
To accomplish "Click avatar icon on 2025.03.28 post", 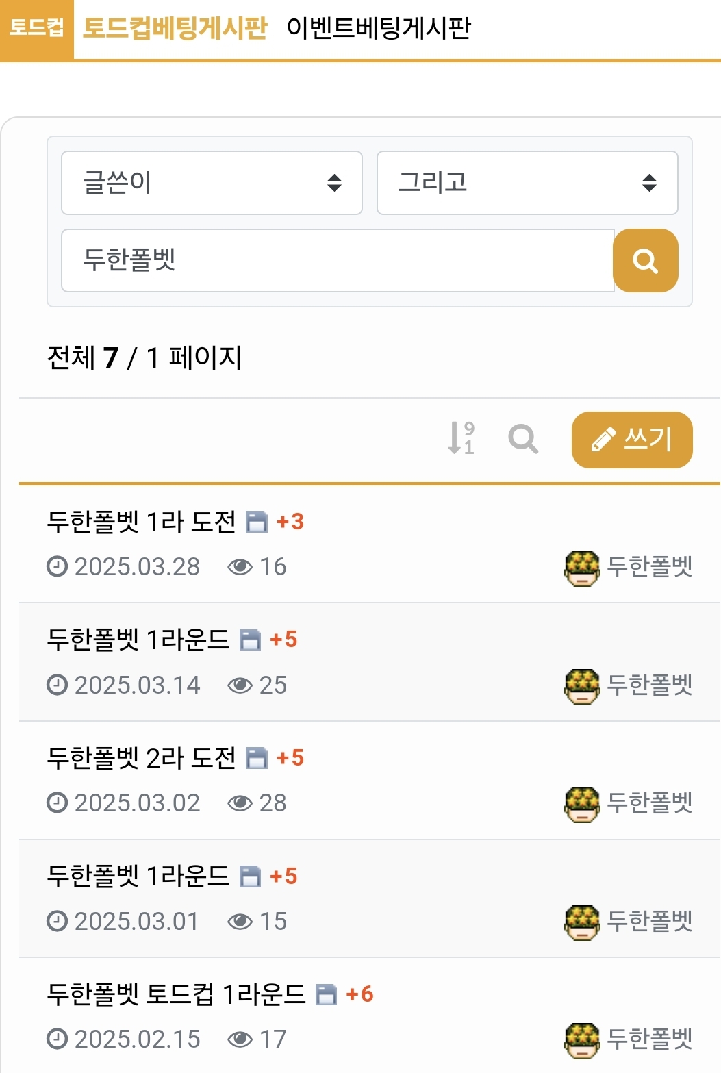I will [x=582, y=568].
